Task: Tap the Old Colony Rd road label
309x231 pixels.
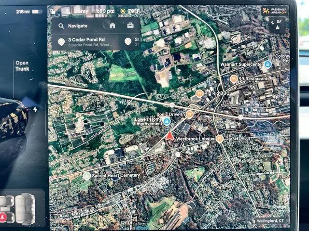Action: click(75, 217)
